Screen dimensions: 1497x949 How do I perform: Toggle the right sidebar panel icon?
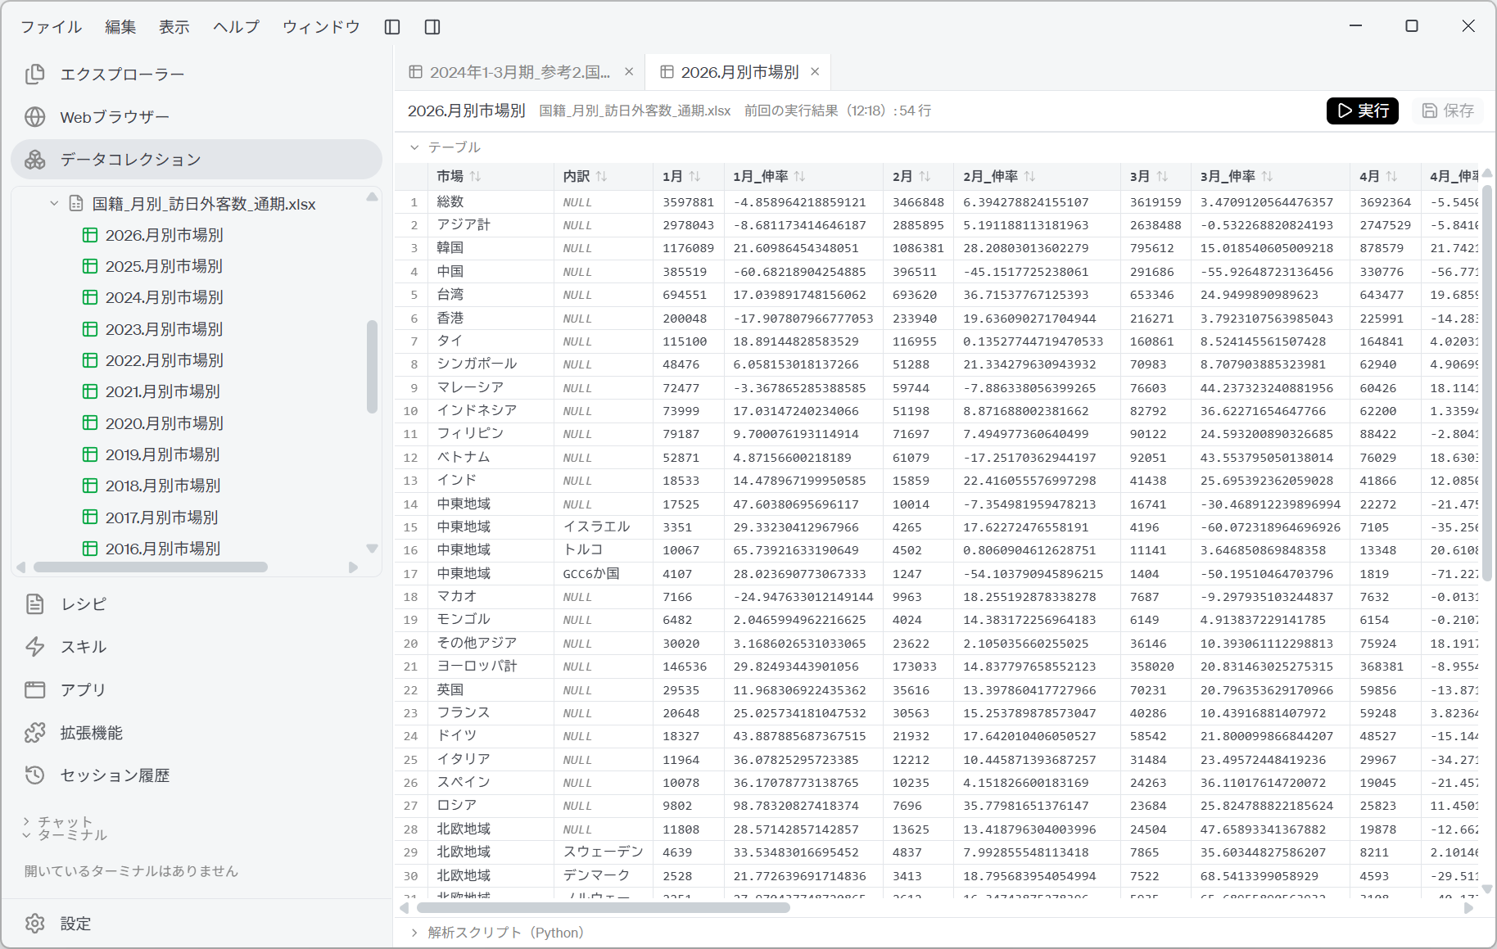click(432, 27)
